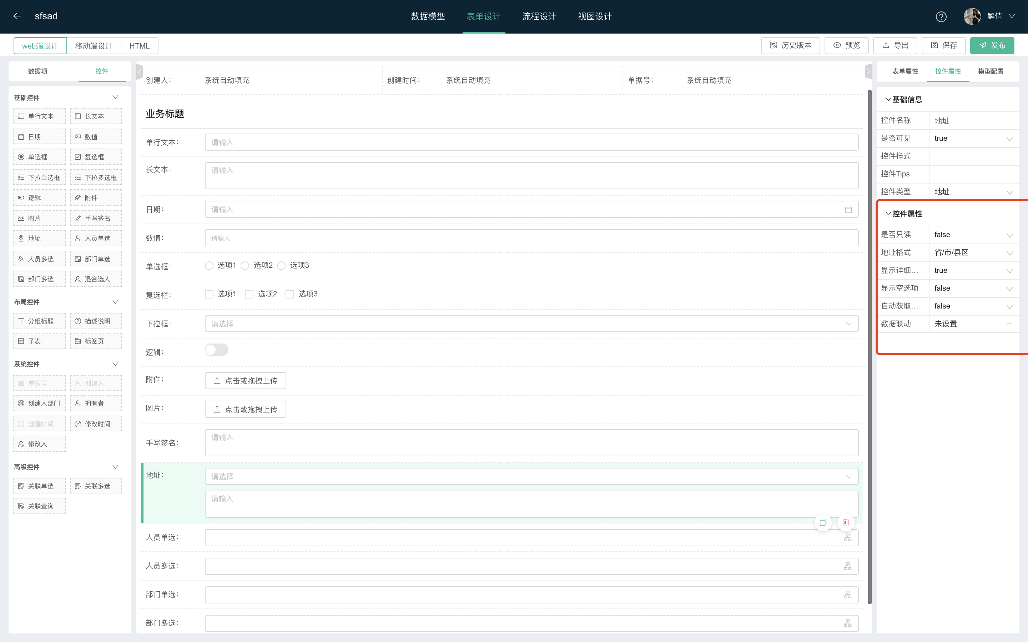The width and height of the screenshot is (1028, 642).
Task: Pick the 数值 control in the palette
Action: [96, 137]
